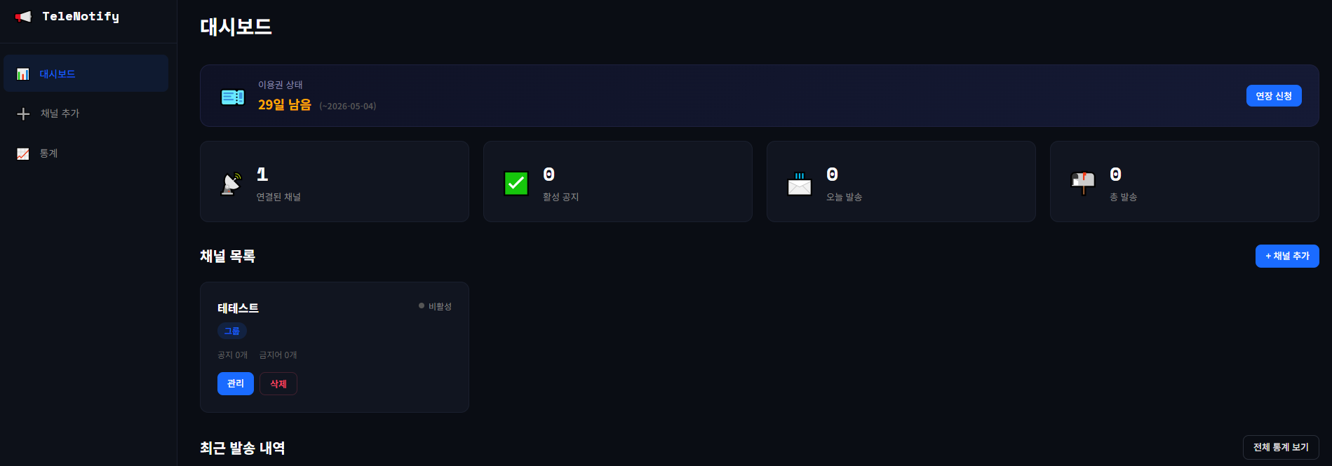Click the 그룹 tag on 테테스트 card
This screenshot has width=1332, height=466.
(232, 331)
